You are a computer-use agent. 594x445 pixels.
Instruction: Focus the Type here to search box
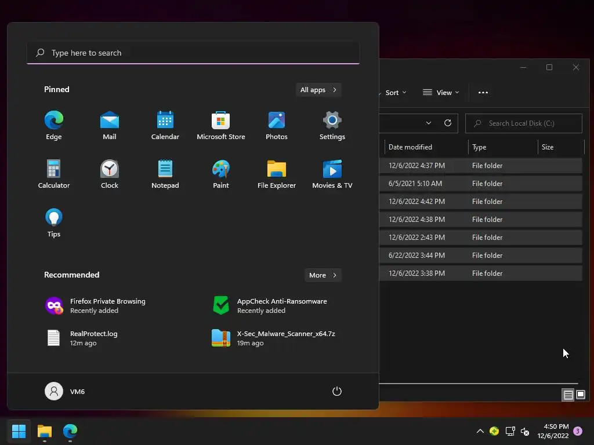(193, 53)
